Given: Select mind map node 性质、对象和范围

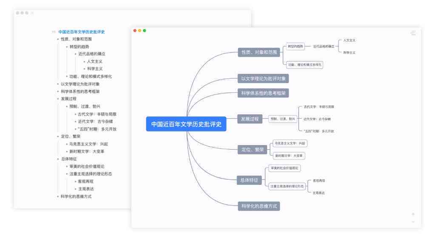Looking at the screenshot, I should click(x=259, y=52).
